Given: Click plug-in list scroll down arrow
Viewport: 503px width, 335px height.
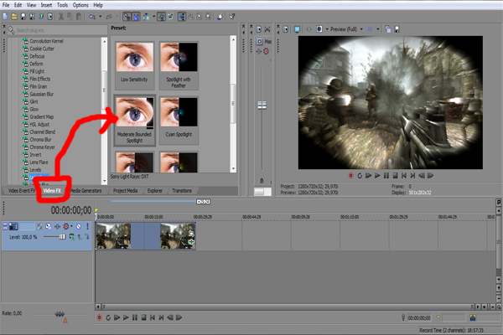Looking at the screenshot, I should click(104, 182).
